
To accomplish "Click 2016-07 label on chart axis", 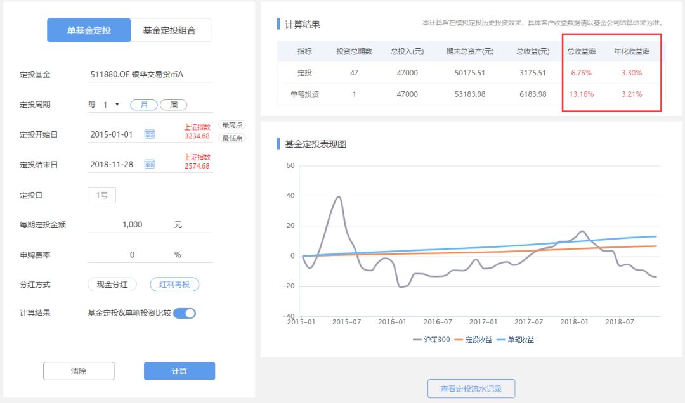I will [x=437, y=322].
